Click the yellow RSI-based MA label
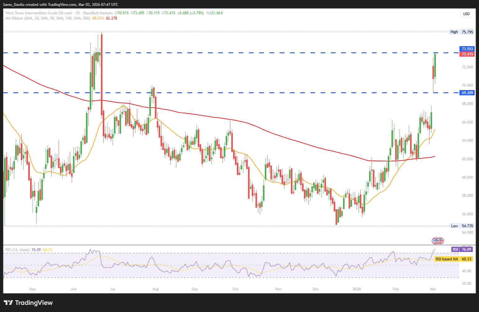The height and width of the screenshot is (312, 479). 453,259
